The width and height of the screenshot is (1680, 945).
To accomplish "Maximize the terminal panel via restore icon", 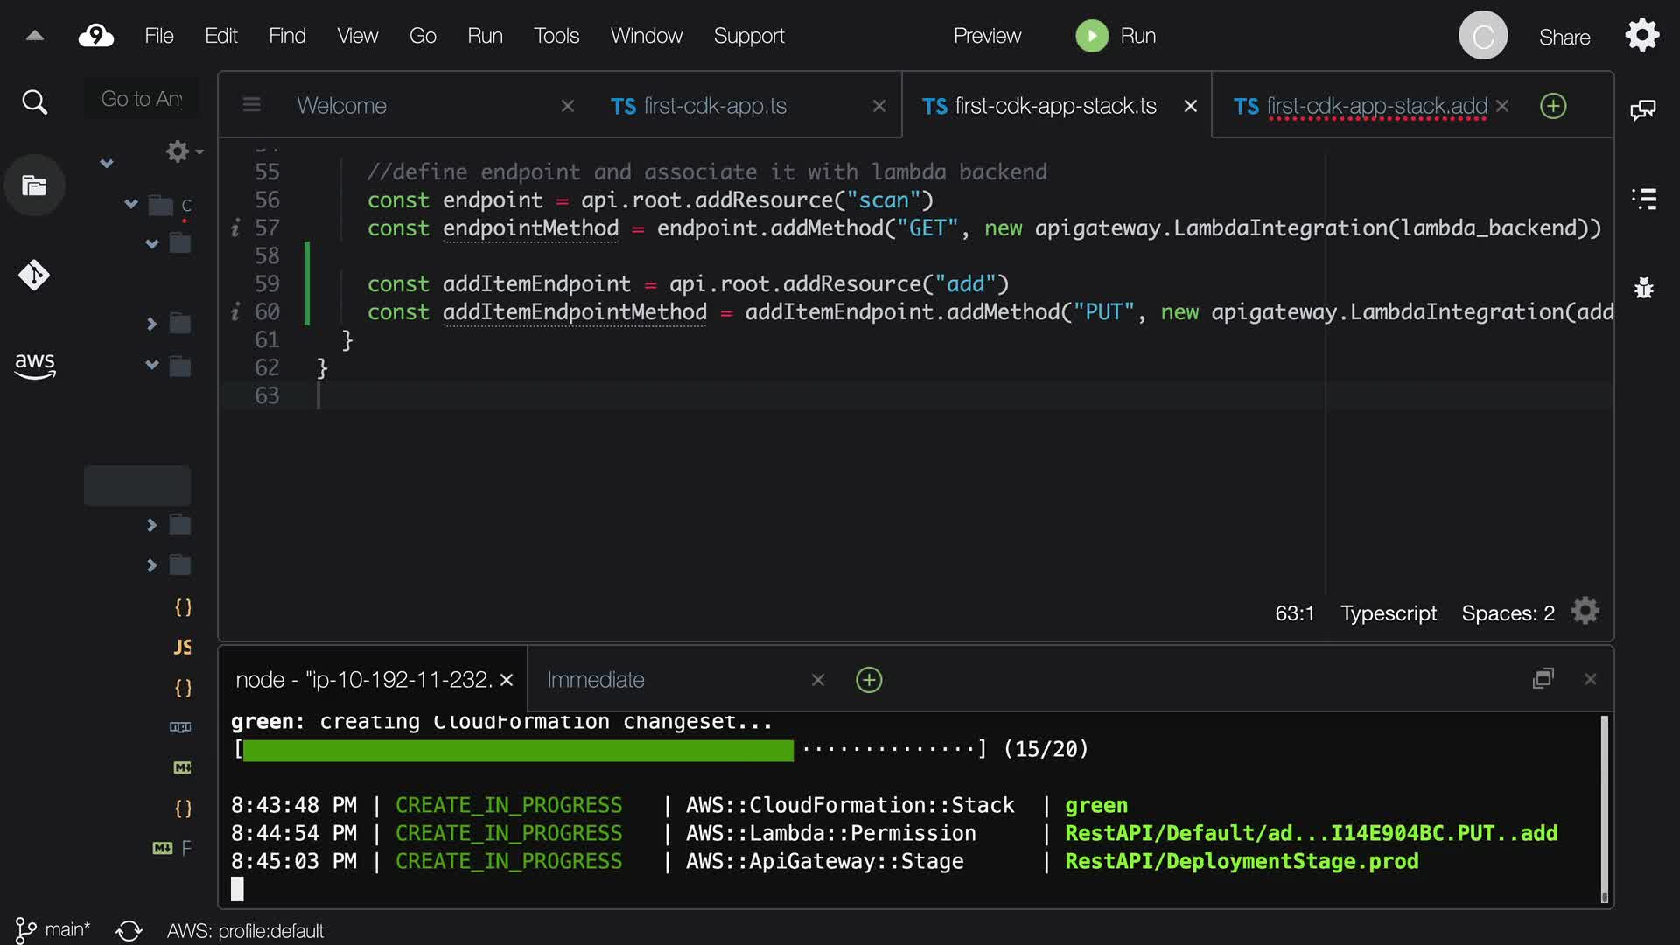I will (x=1543, y=679).
